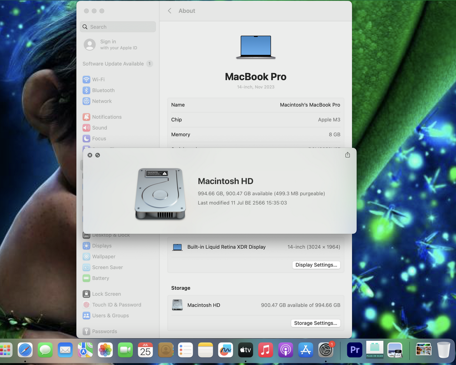This screenshot has height=365, width=456.
Task: Open Wi-Fi settings in the sidebar
Action: (94, 79)
